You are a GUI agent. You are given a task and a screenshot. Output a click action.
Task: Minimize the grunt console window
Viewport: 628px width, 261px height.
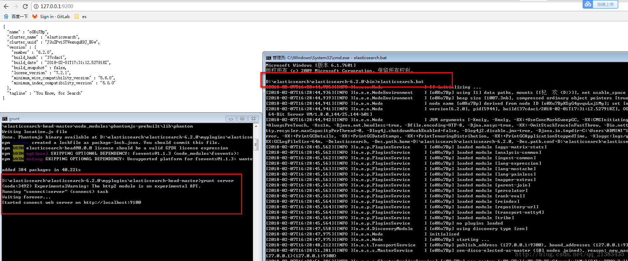tap(231, 119)
